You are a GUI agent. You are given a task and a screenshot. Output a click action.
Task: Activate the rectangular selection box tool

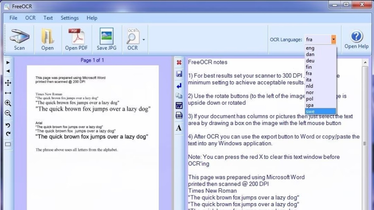(x=8, y=144)
